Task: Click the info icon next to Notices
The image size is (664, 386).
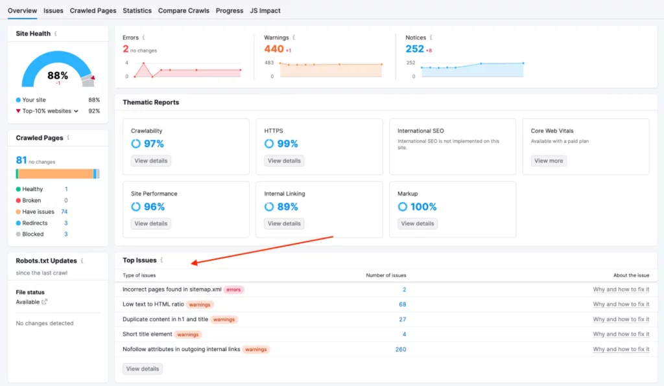Action: click(431, 38)
